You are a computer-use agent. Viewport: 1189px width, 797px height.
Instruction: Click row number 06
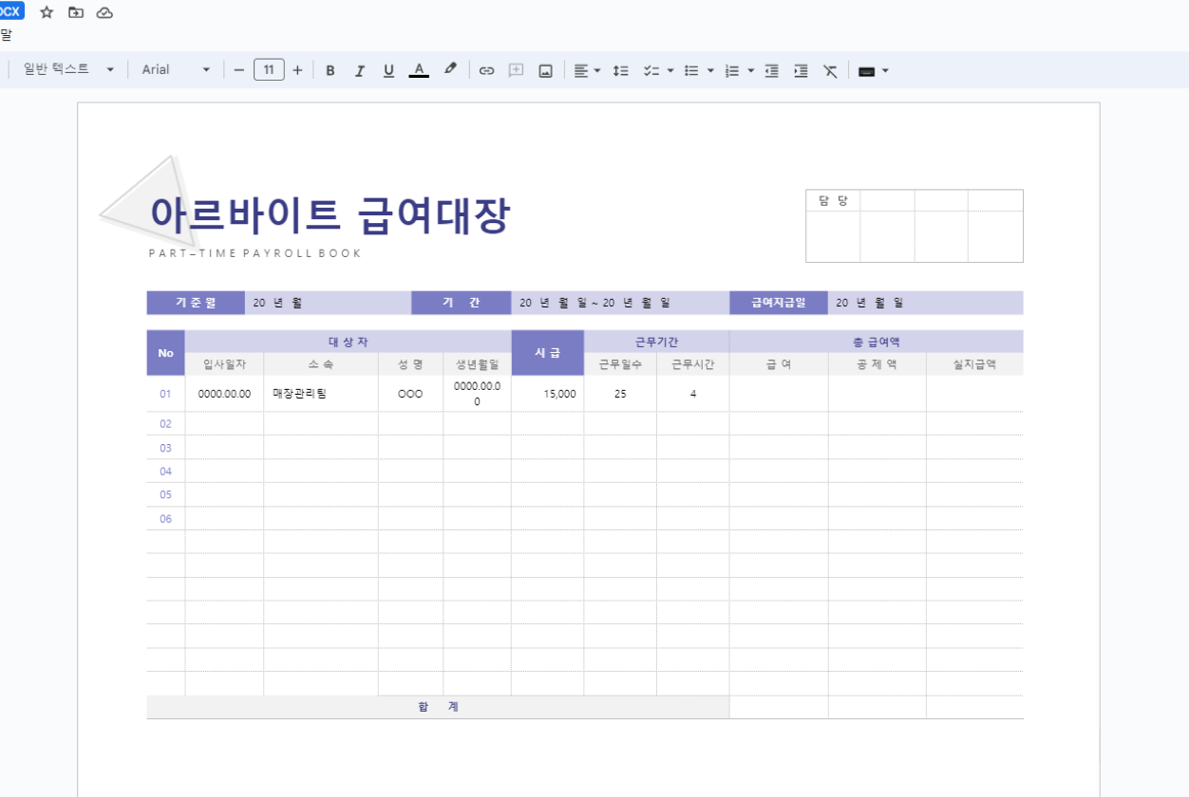coord(166,519)
